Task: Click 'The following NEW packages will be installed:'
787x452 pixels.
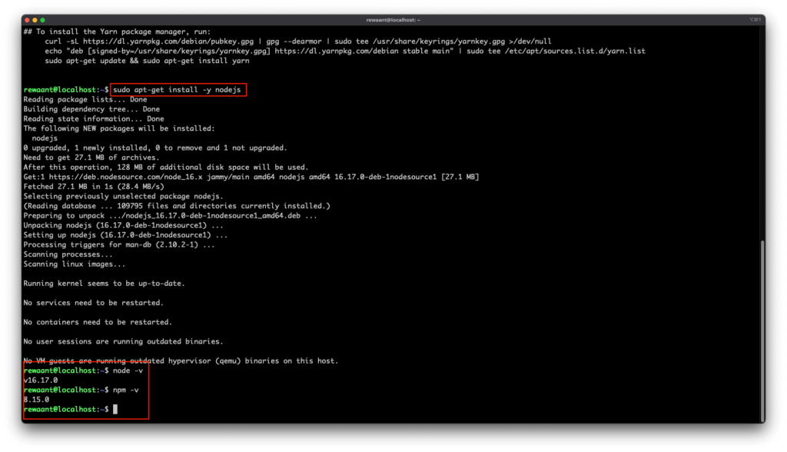Action: [x=119, y=128]
